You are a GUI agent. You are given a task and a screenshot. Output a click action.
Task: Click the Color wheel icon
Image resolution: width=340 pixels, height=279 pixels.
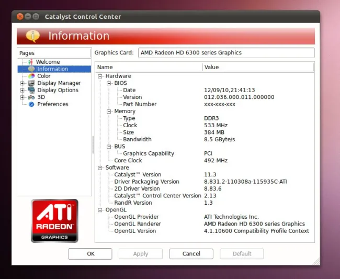[x=31, y=76]
